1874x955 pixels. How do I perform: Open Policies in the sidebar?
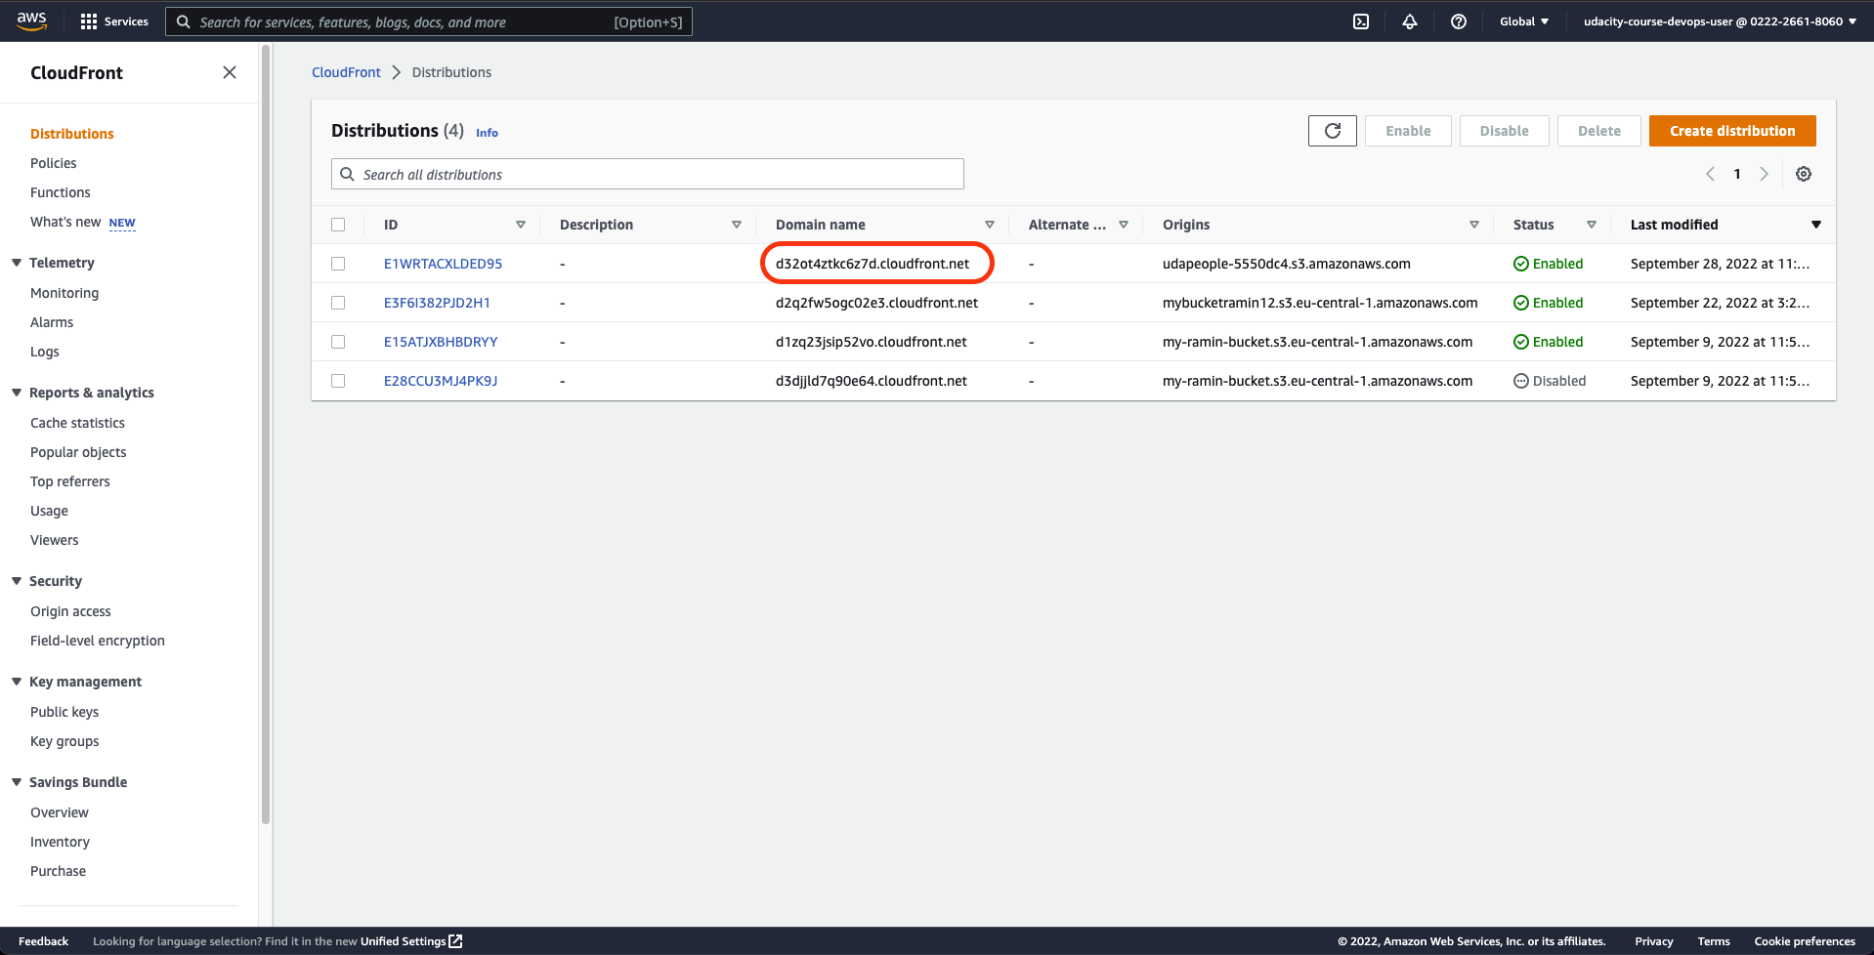(x=54, y=163)
